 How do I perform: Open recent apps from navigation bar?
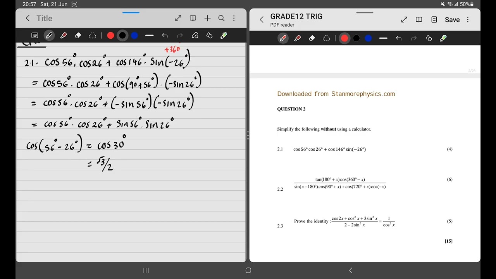(x=146, y=270)
